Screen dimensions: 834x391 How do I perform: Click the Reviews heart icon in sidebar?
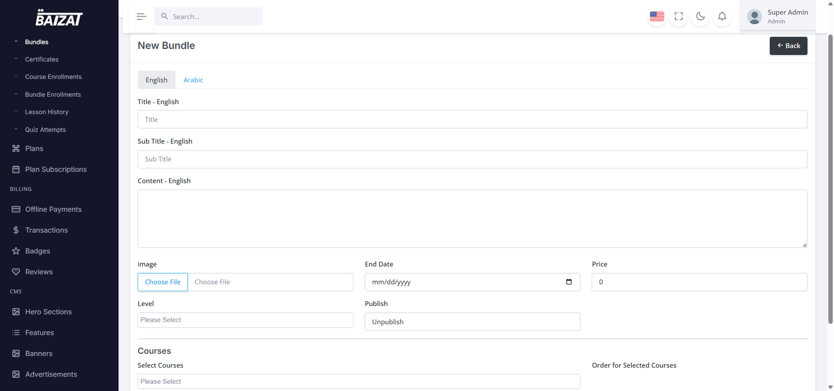(x=16, y=272)
